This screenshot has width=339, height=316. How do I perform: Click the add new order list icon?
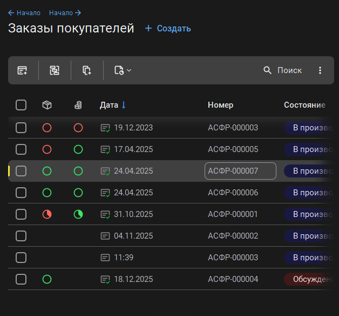(x=22, y=70)
